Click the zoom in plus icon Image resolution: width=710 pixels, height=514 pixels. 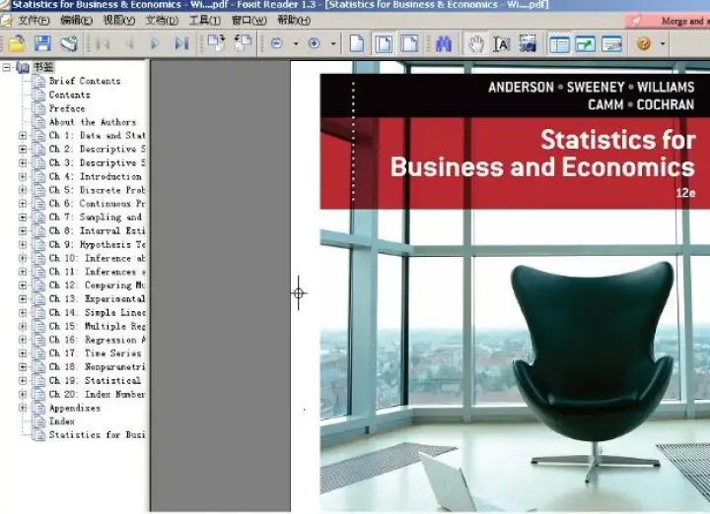pos(314,43)
